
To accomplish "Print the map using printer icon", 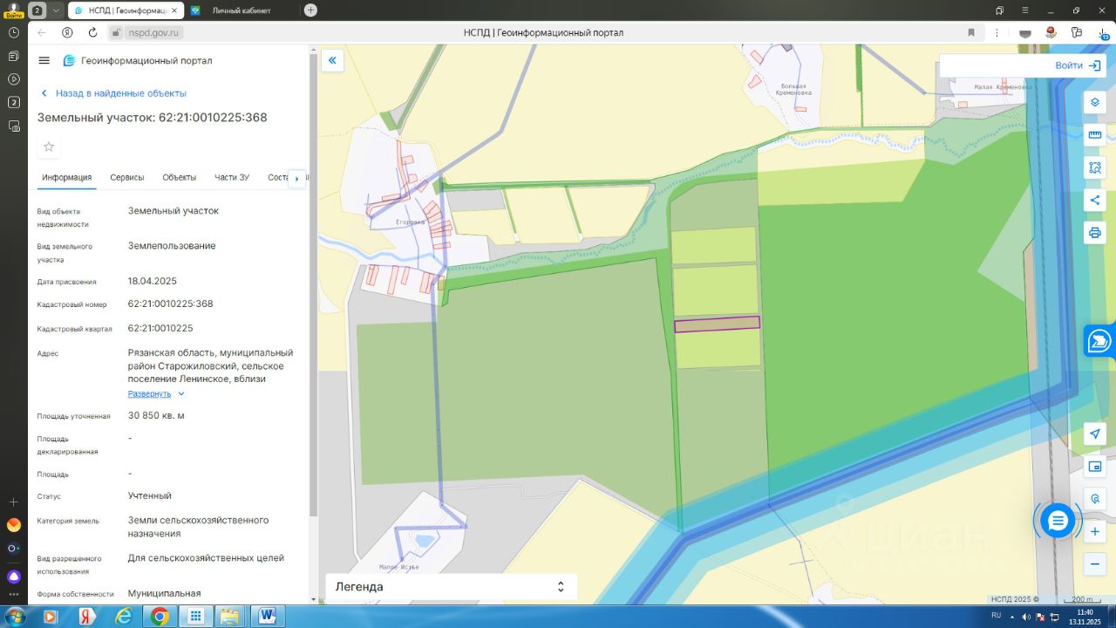I will tap(1095, 233).
